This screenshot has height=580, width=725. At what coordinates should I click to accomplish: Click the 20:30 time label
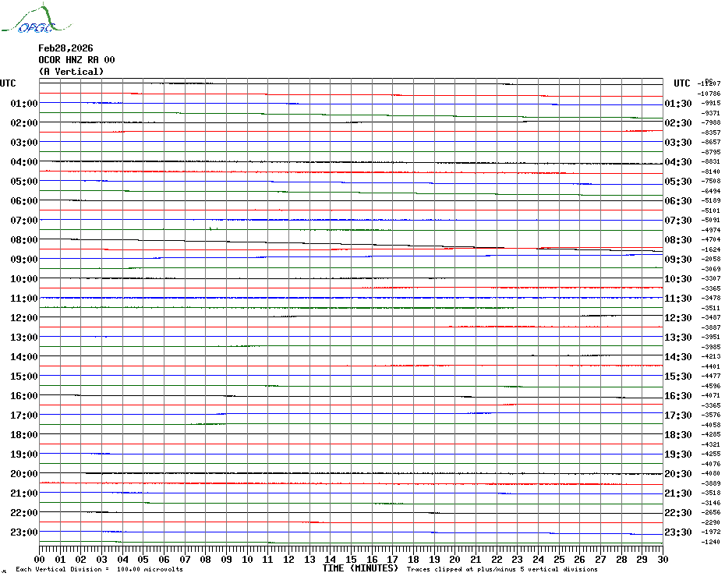[x=678, y=474]
